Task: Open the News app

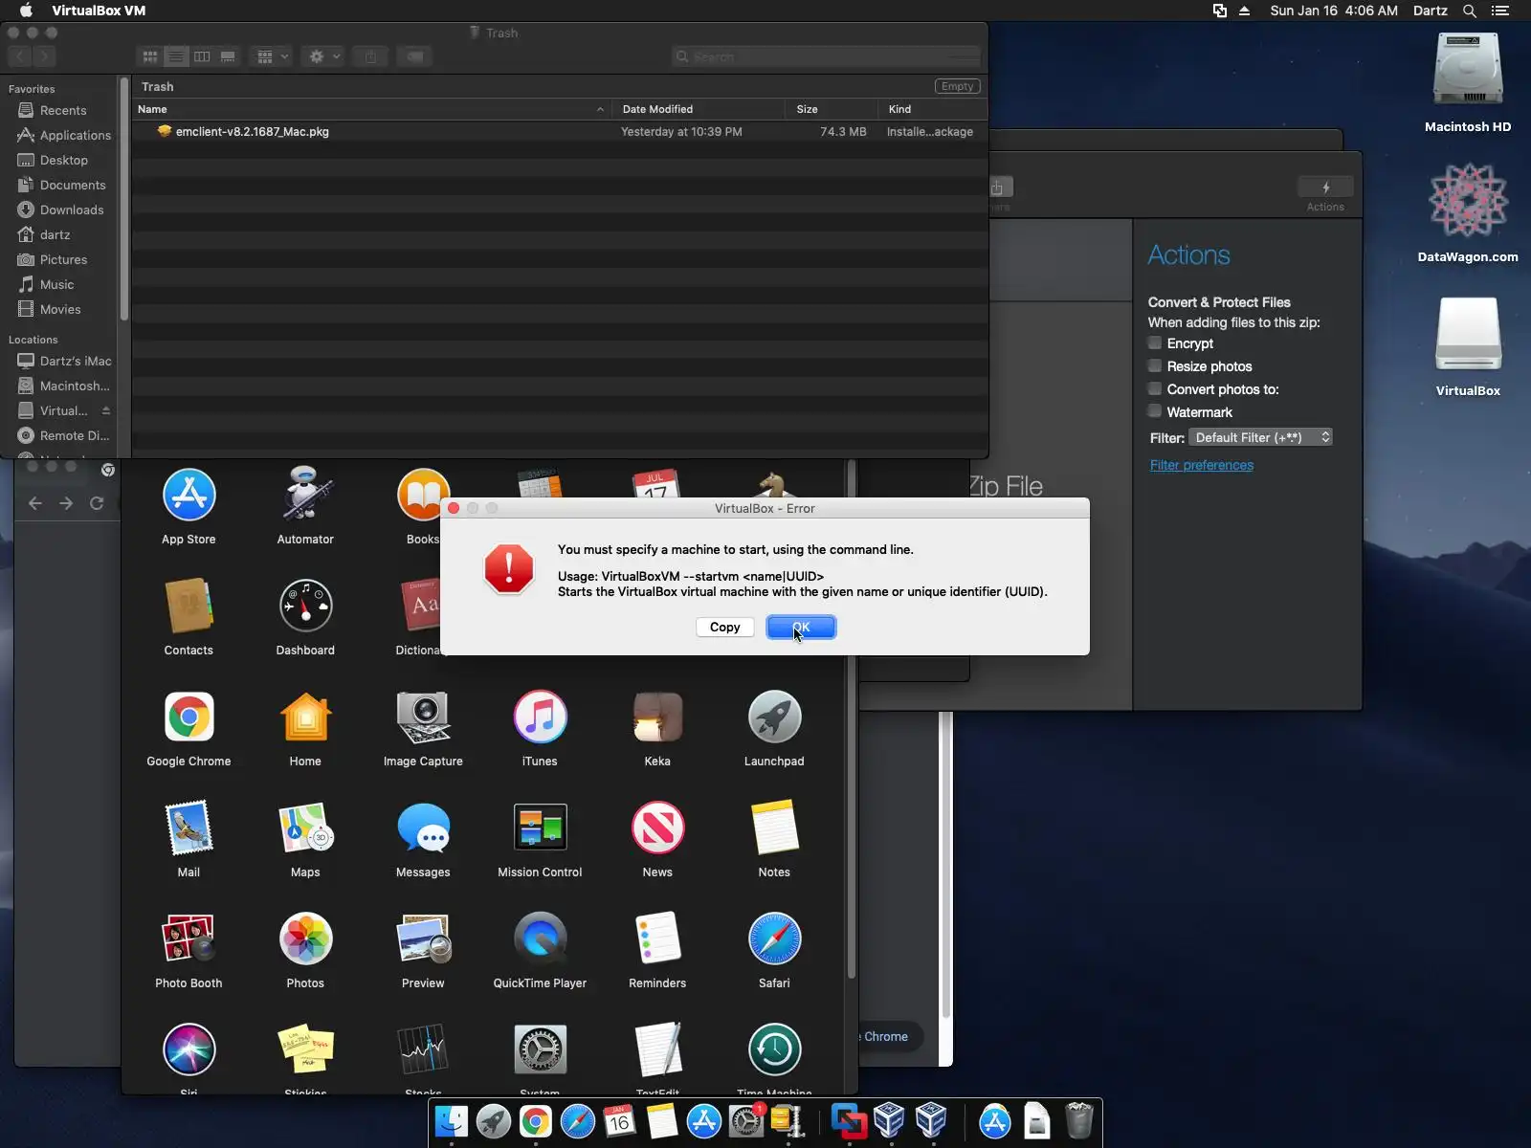Action: click(657, 828)
